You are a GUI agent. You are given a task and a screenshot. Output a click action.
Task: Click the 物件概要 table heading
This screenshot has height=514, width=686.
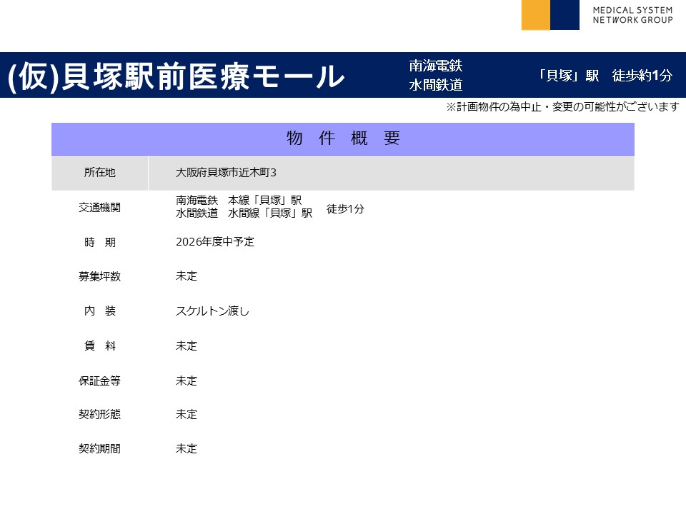coord(343,138)
